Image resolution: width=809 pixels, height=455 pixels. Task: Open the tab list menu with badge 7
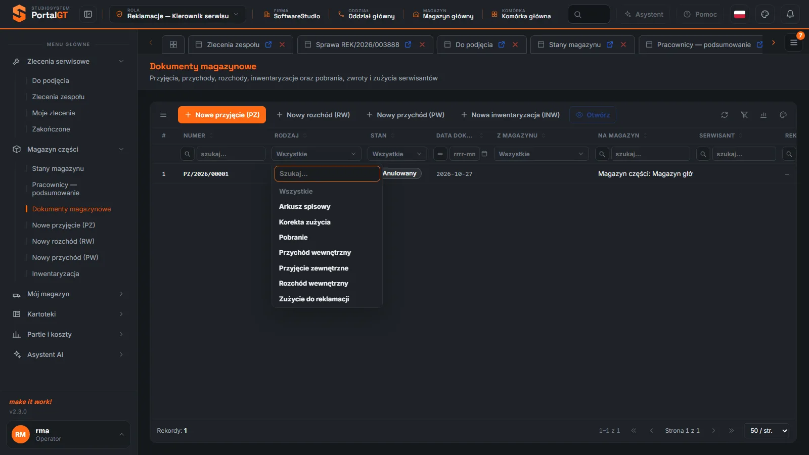pos(794,42)
